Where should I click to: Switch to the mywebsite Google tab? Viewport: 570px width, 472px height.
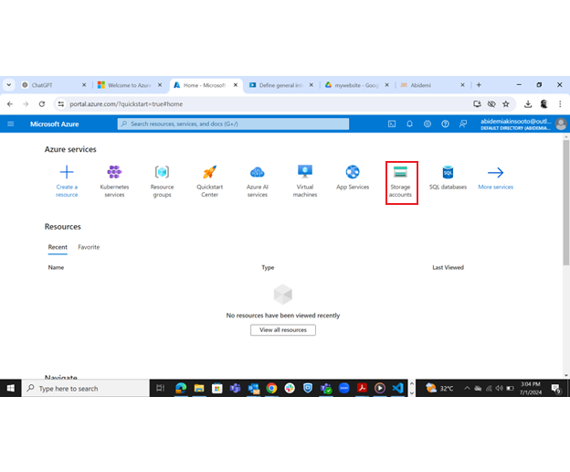coord(356,85)
